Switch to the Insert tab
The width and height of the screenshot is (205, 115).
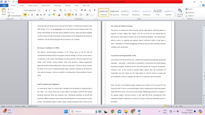[x=22, y=5]
